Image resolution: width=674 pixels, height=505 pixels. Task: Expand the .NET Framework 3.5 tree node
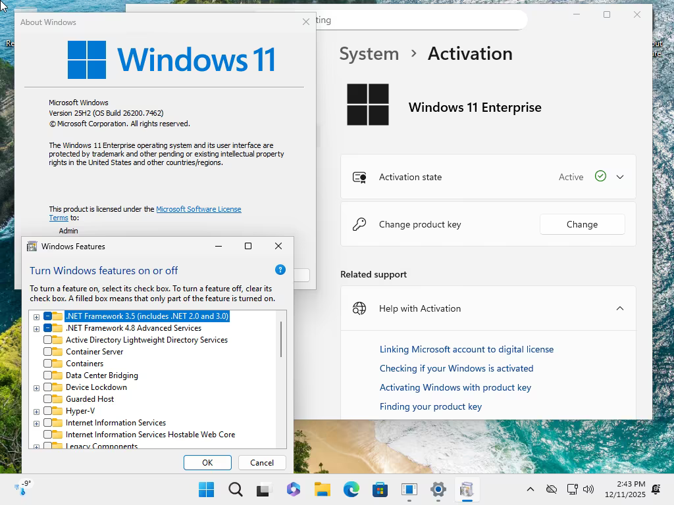[37, 317]
